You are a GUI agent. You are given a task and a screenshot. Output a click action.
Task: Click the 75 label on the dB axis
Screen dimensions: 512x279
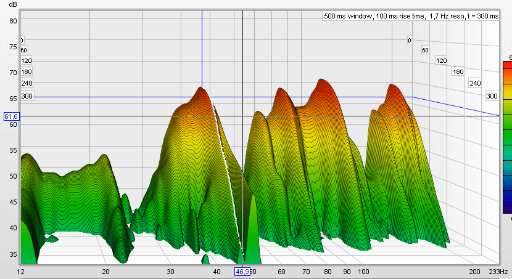coord(12,46)
